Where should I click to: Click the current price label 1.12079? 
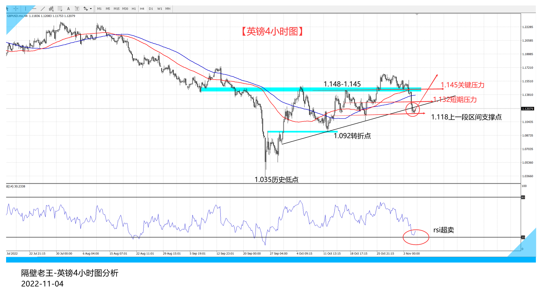[x=527, y=109]
